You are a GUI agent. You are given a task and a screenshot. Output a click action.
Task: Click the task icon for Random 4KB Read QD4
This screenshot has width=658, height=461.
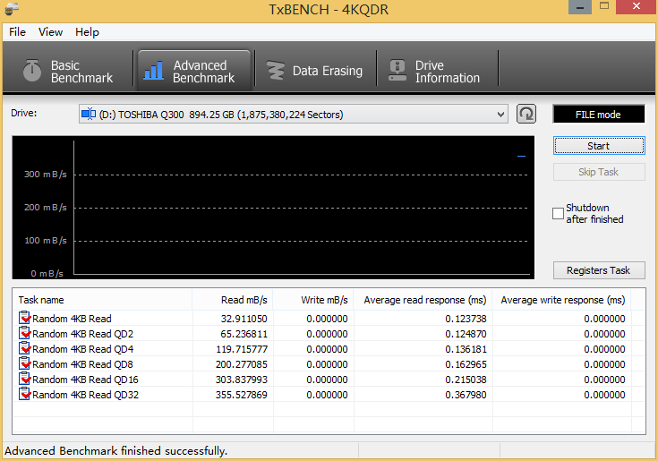(25, 348)
